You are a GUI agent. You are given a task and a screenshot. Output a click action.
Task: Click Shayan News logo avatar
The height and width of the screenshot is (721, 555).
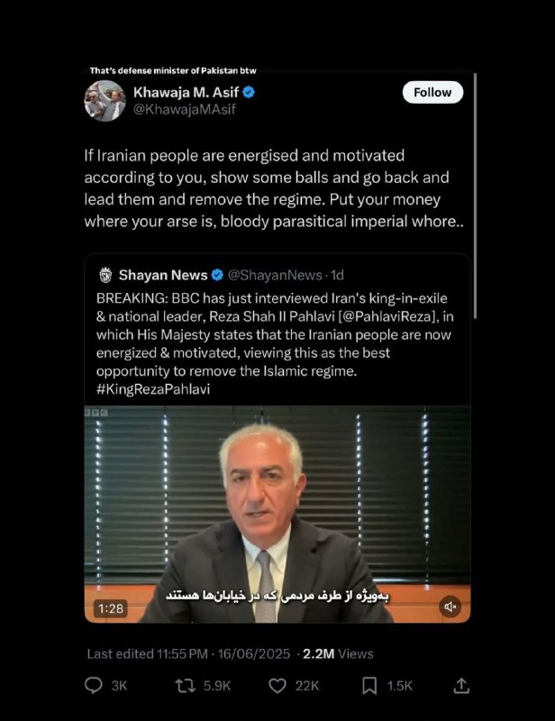(105, 275)
